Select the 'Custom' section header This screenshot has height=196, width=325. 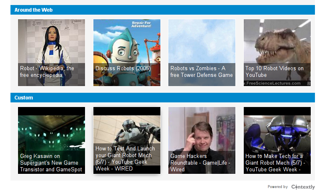coord(162,98)
